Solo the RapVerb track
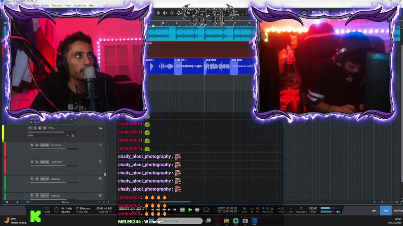 (x=37, y=145)
